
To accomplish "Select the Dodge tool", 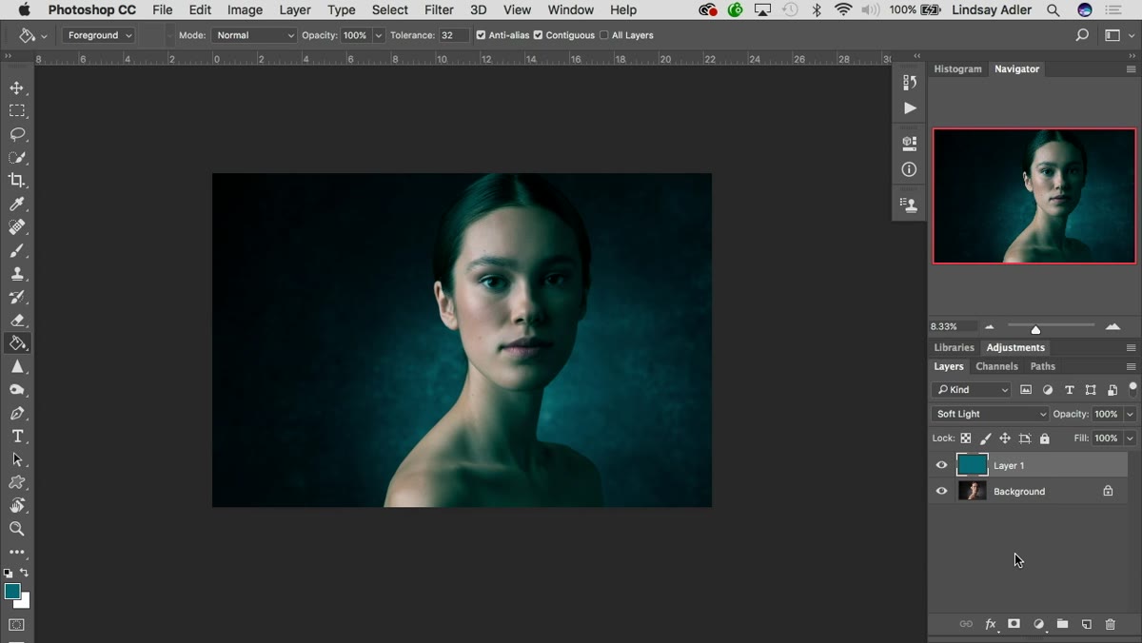I will pyautogui.click(x=17, y=390).
